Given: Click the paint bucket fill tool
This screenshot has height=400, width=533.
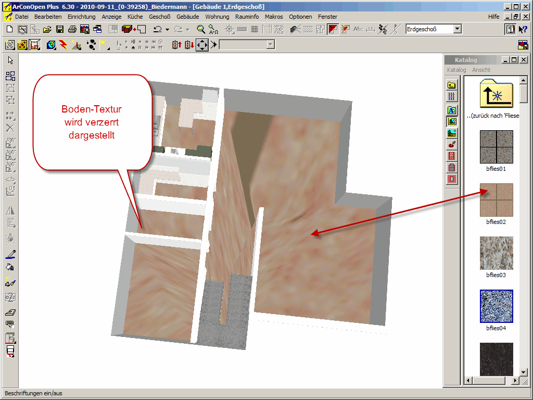Looking at the screenshot, I should (x=10, y=266).
